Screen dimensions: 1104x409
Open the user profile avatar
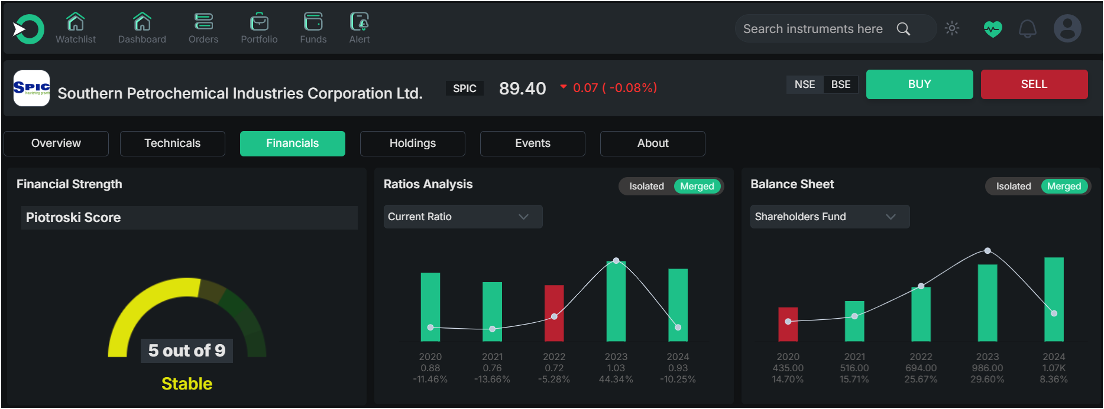1067,28
